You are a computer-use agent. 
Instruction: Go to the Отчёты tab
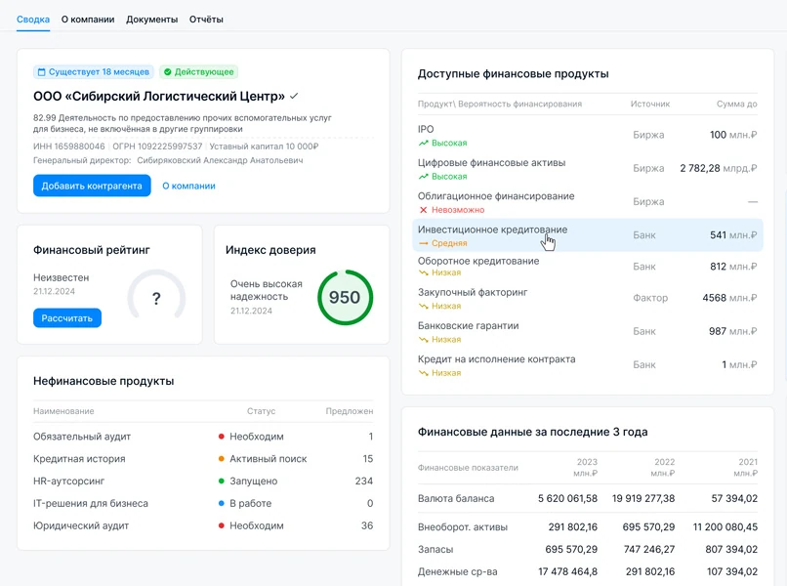206,20
